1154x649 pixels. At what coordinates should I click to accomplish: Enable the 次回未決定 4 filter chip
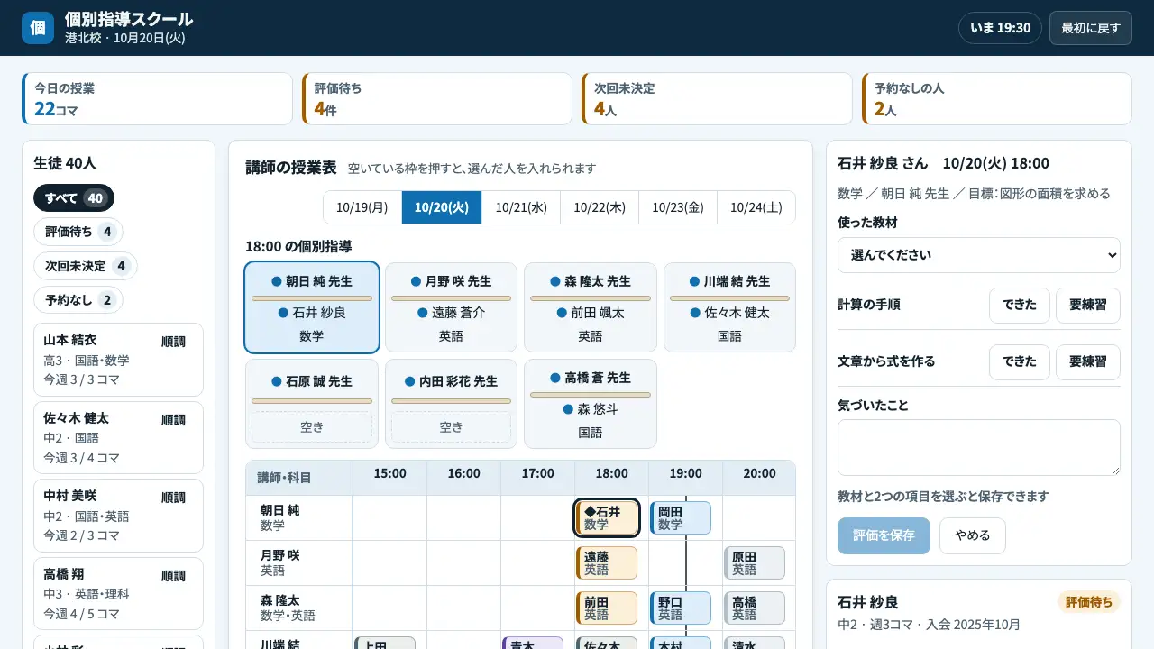[86, 266]
